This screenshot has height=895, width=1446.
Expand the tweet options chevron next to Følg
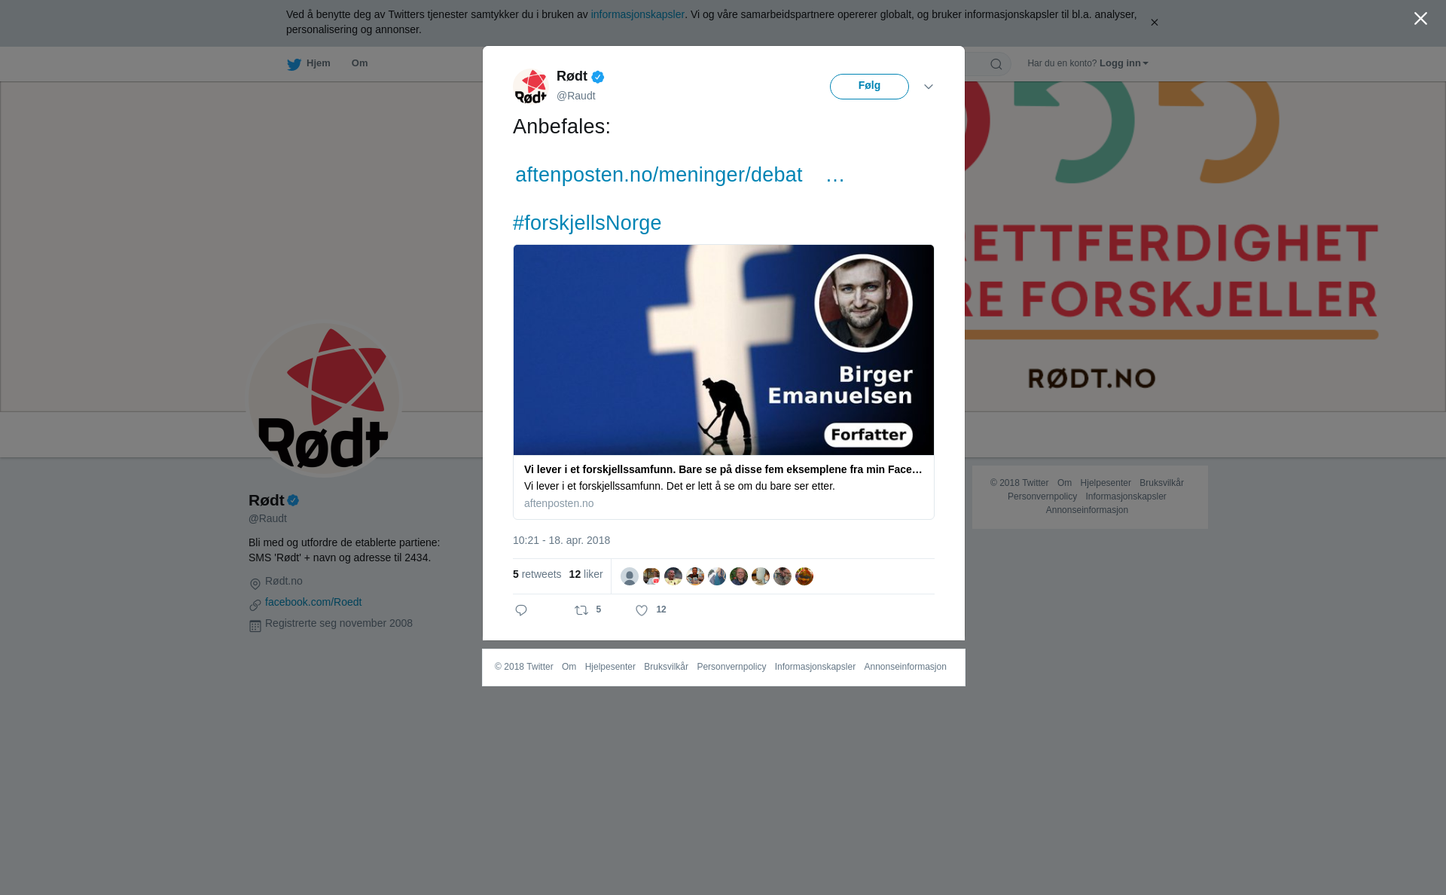929,87
